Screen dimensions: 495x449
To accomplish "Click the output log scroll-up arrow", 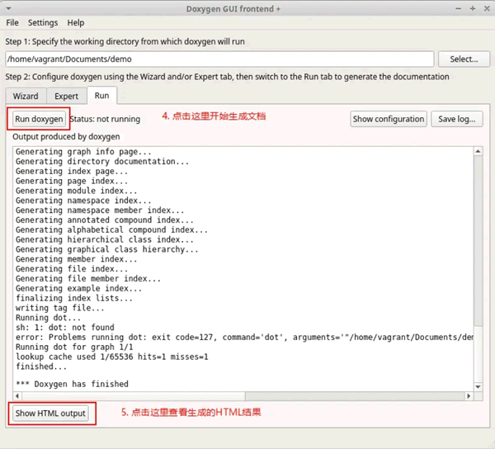I will [478, 152].
